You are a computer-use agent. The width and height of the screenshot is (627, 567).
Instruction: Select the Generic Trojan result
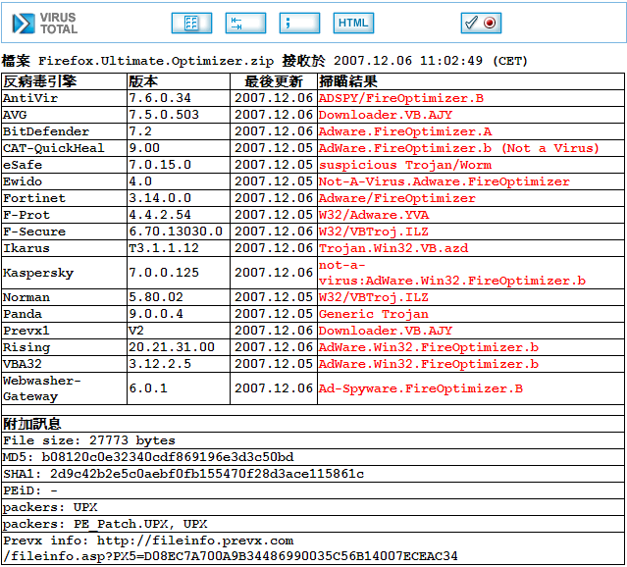pyautogui.click(x=374, y=314)
